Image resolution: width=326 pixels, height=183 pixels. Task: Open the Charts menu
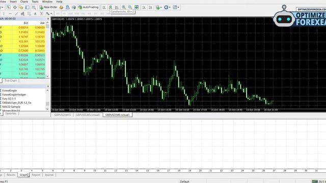[24, 2]
